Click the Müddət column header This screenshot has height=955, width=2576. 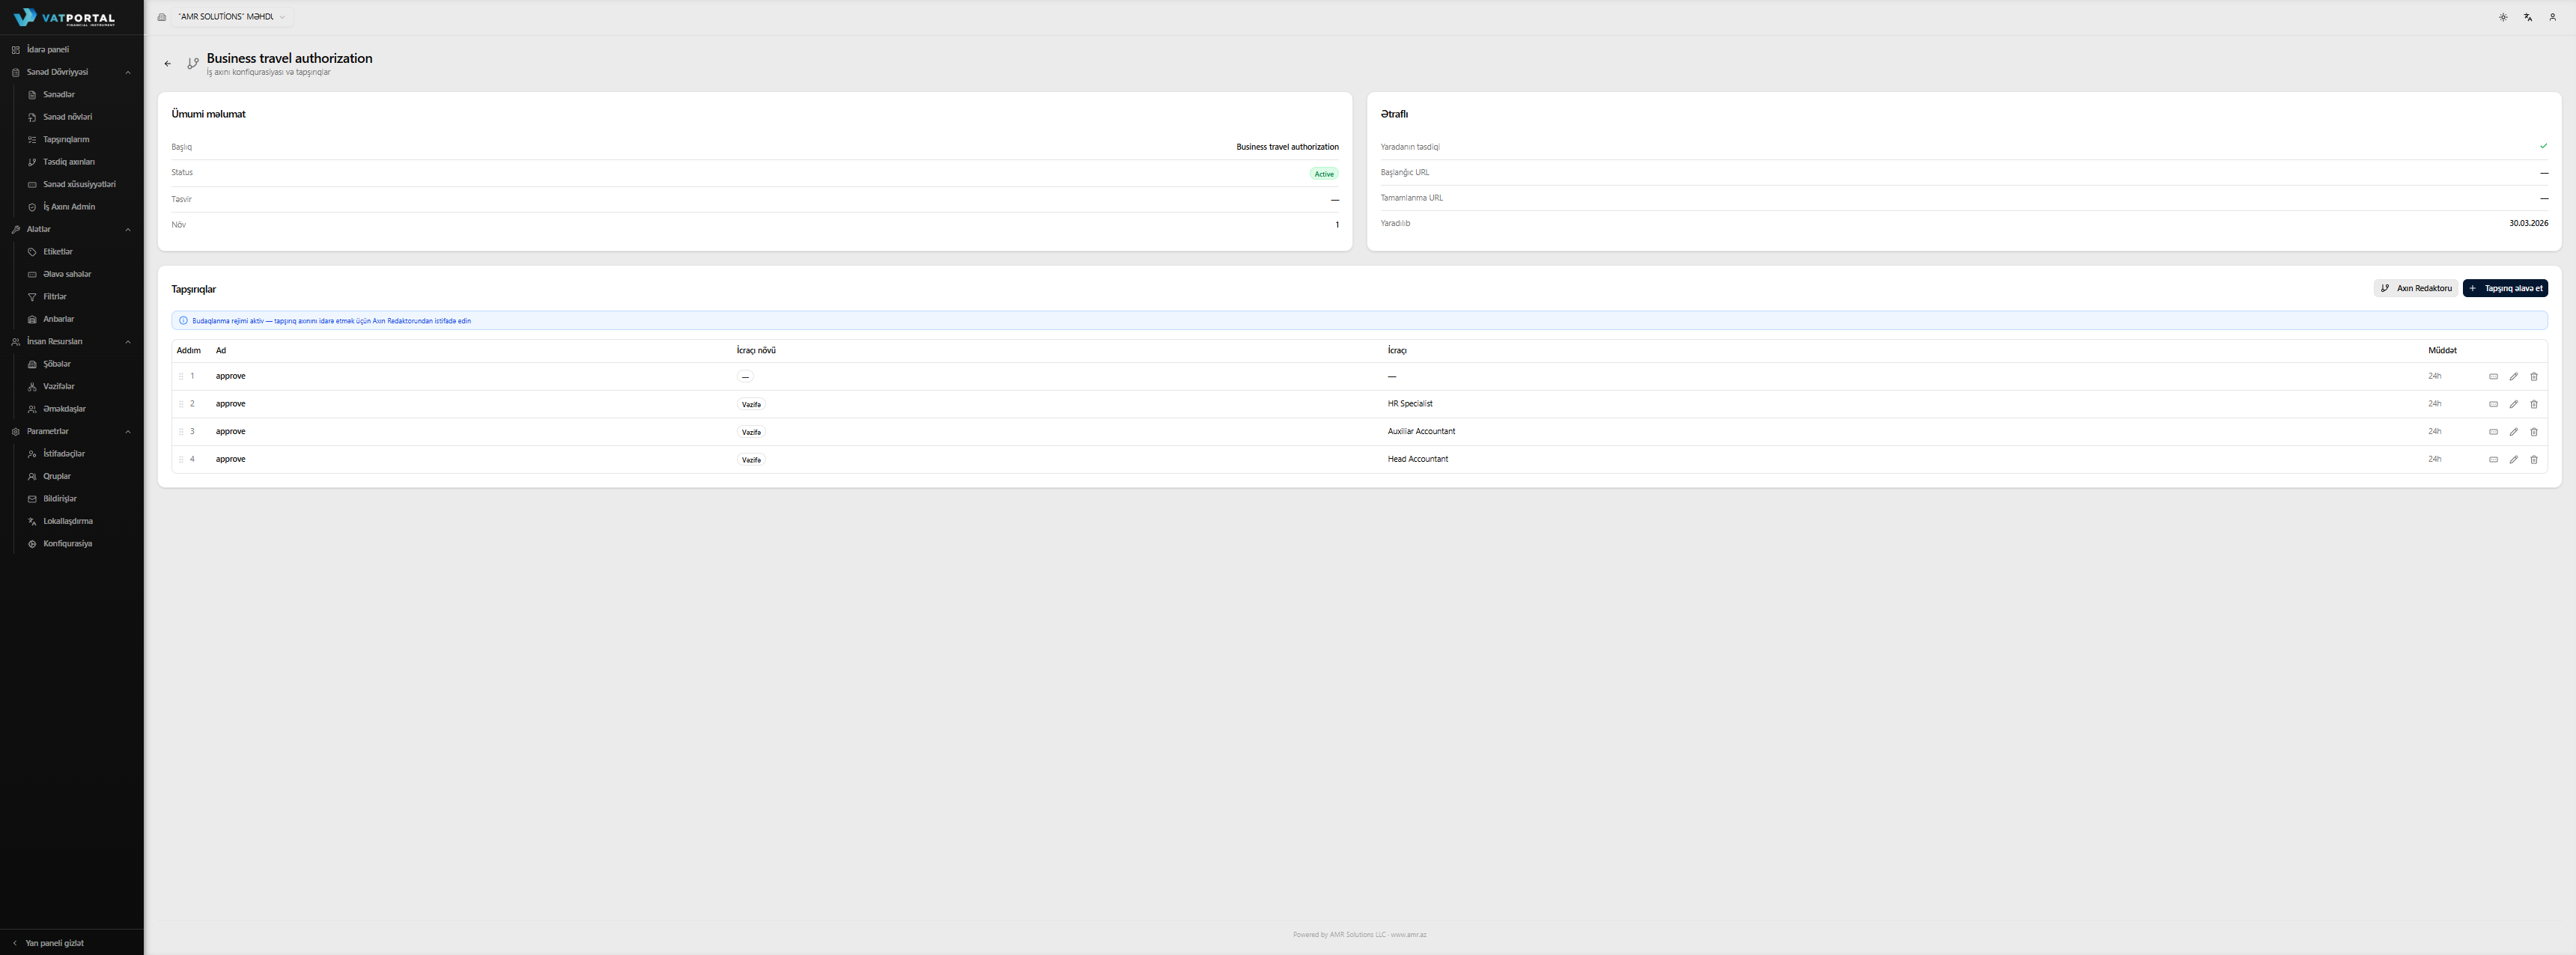[2442, 350]
